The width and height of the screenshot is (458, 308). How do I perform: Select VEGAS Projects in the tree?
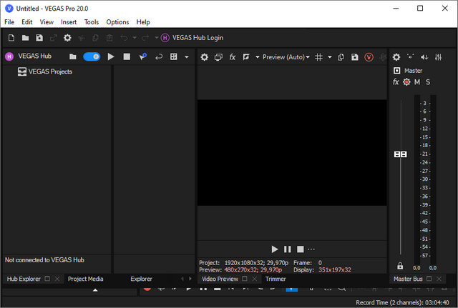[x=50, y=71]
